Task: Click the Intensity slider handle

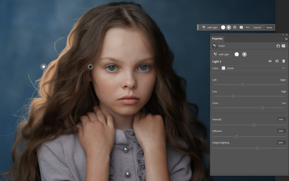Action: 254,125
